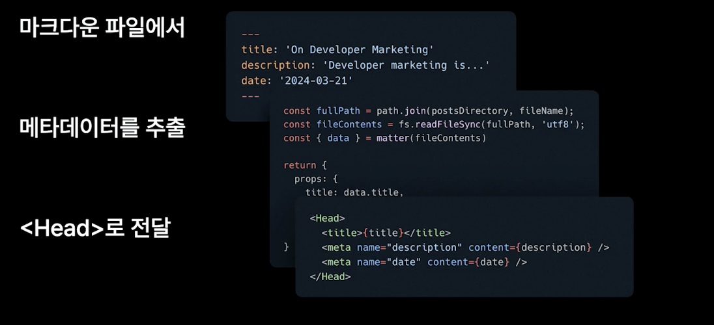Click the <title>{title}</title> line
The image size is (714, 325).
pos(386,233)
